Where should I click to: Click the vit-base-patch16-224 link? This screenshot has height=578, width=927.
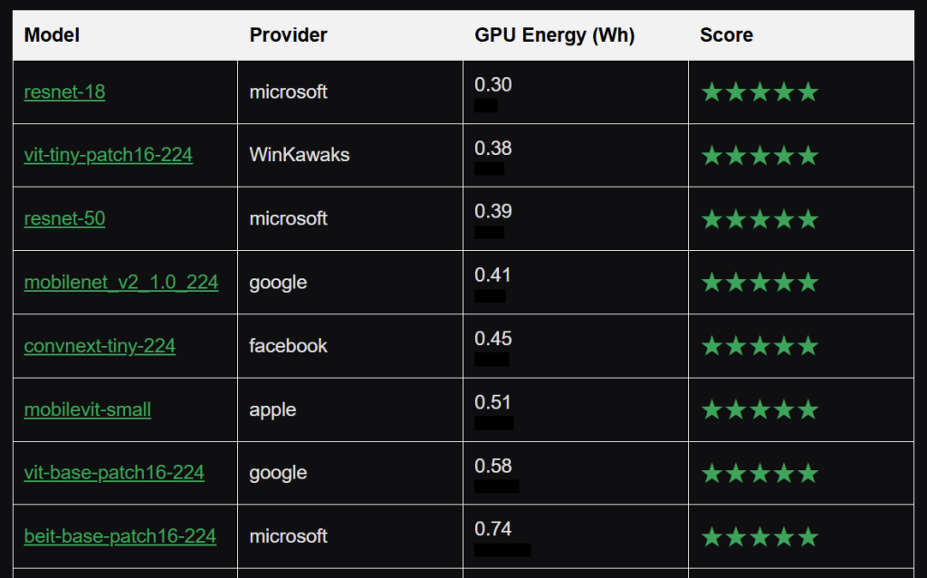pyautogui.click(x=114, y=473)
